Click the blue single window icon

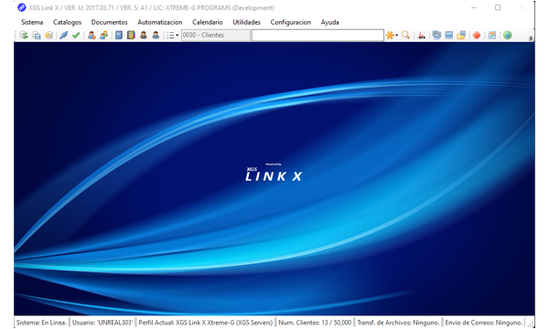(x=449, y=35)
